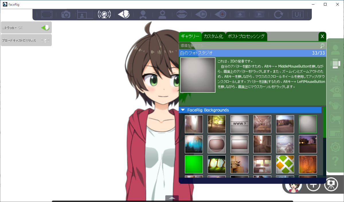This screenshot has height=202, width=344.
Task: Select the green and orange diamond pattern thumbnail
Action: pos(285,164)
